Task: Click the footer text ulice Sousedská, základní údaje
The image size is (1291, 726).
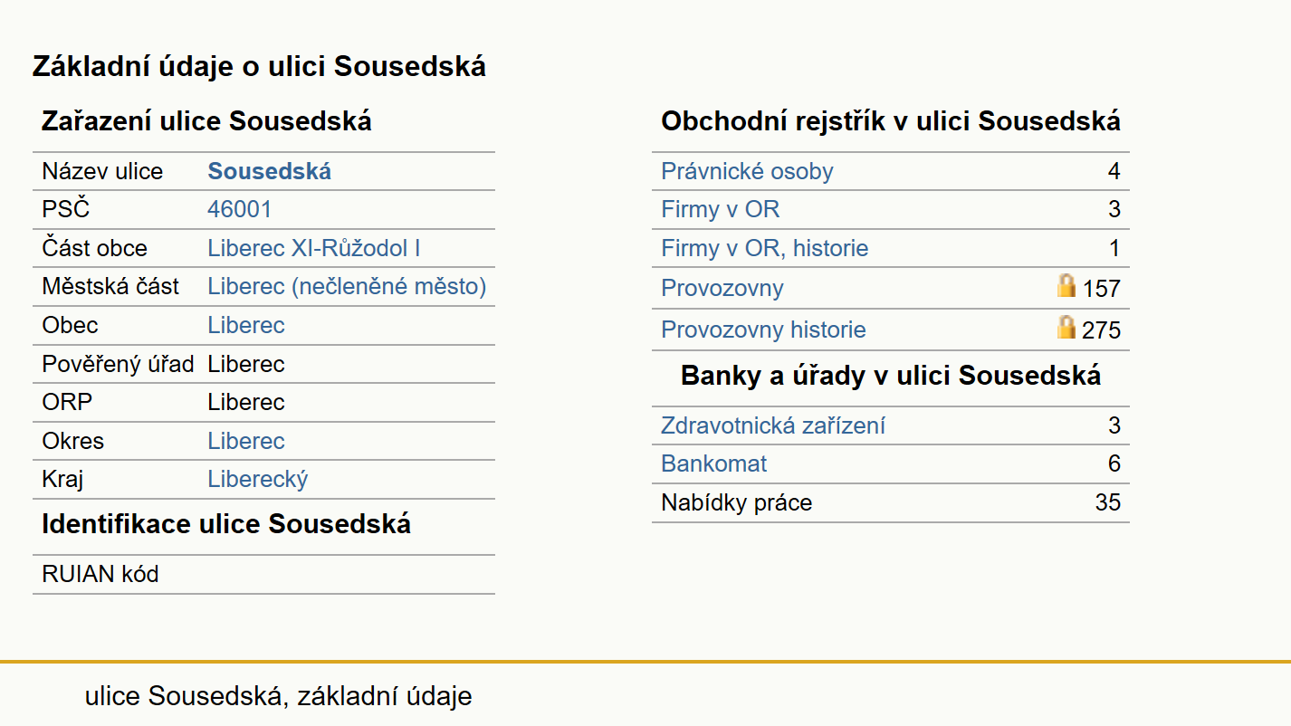Action: click(278, 696)
